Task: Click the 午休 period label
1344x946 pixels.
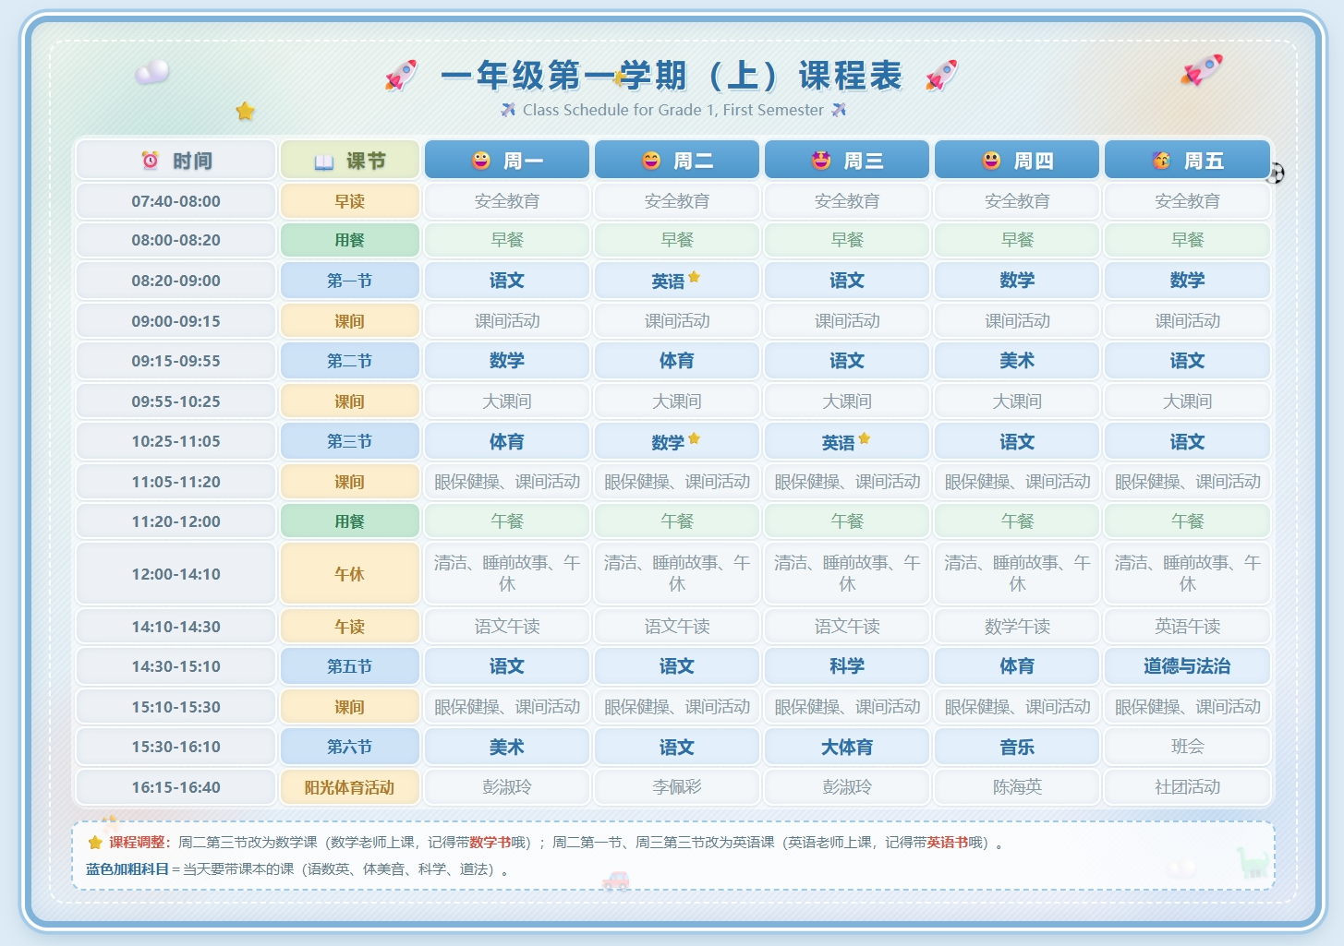Action: click(349, 574)
